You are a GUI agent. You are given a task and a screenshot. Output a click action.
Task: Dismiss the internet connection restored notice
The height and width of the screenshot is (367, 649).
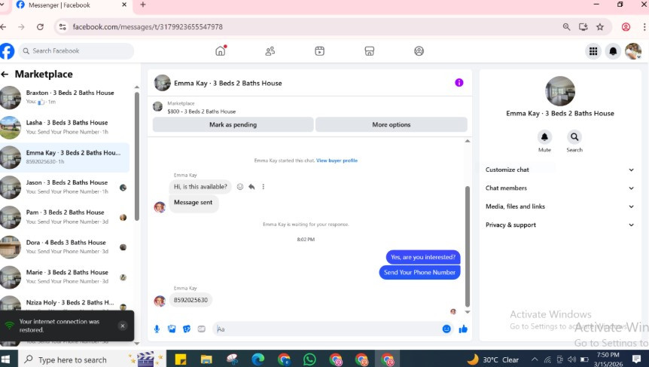(x=123, y=326)
